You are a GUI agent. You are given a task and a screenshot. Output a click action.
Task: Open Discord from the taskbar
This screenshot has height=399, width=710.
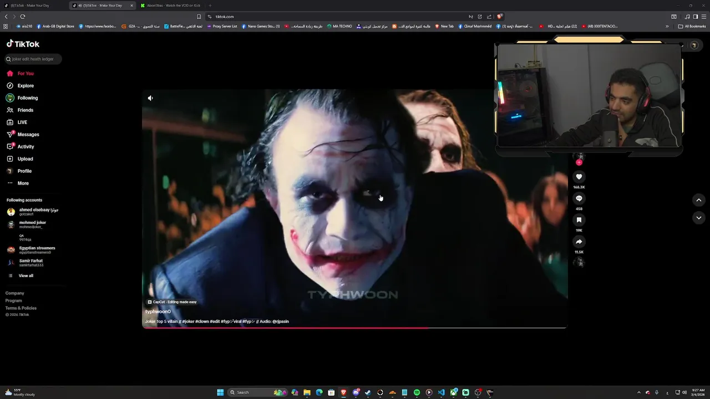coord(356,392)
